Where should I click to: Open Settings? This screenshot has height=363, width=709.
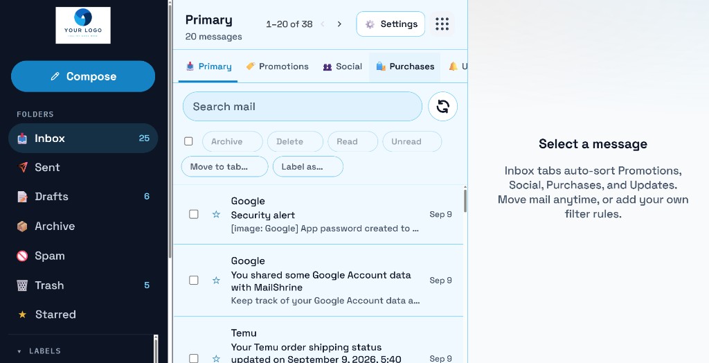[391, 24]
